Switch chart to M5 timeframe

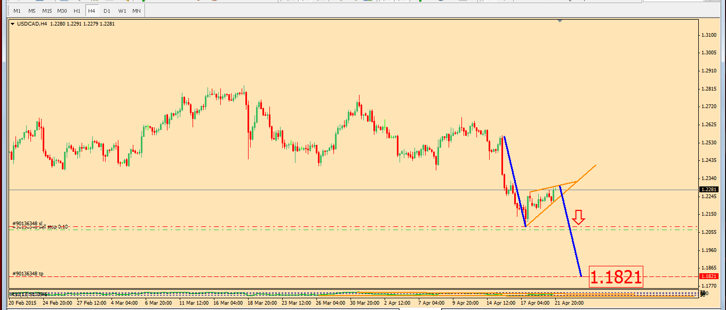32,11
